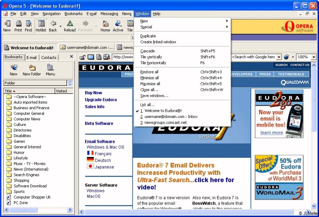This screenshot has width=319, height=217.
Task: Click the Print toolbar icon
Action: coord(18,26)
